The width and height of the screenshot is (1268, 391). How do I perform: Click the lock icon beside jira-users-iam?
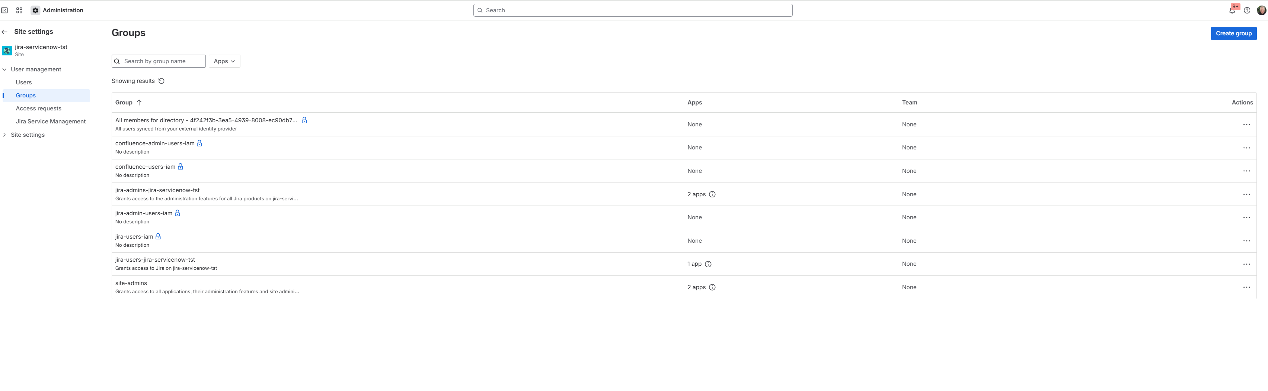click(158, 236)
